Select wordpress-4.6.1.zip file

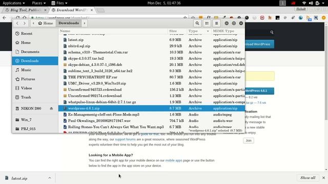[x=152, y=108]
